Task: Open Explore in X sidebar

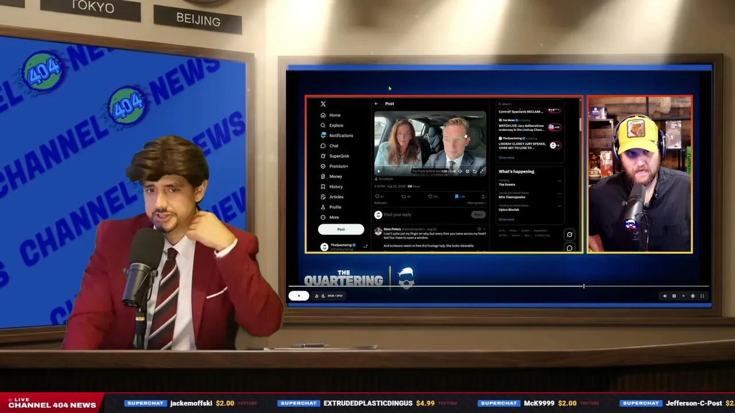Action: 332,126
